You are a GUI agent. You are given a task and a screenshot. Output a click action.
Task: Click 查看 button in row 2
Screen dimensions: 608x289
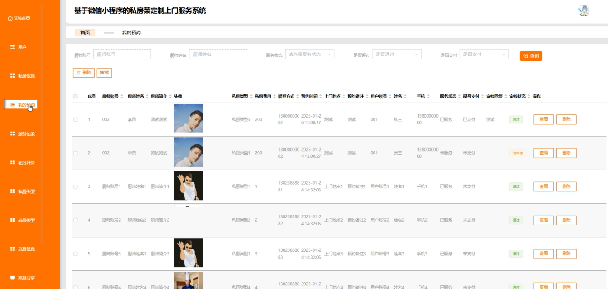pyautogui.click(x=543, y=153)
